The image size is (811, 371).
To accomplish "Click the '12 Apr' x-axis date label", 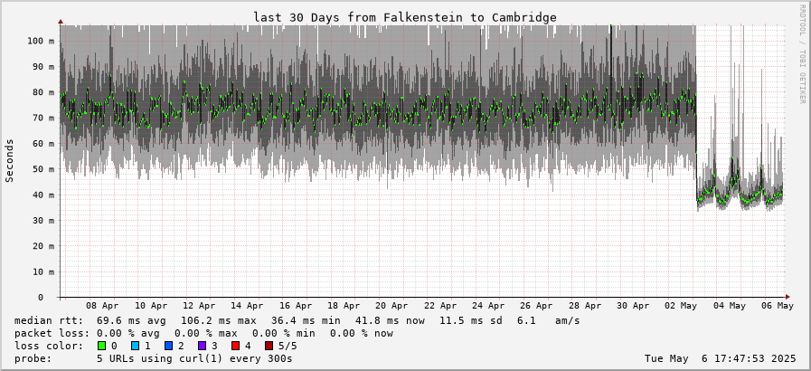I will pos(200,306).
